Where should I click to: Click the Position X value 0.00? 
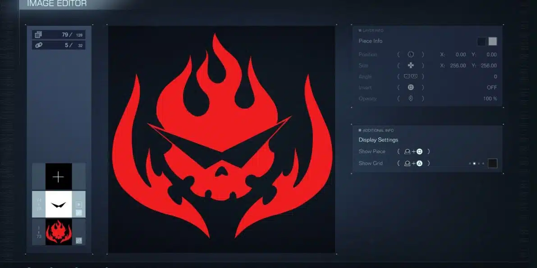461,55
